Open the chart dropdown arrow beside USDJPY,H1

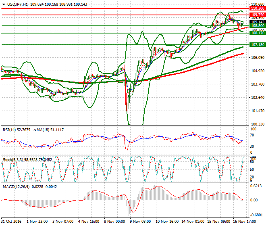(4, 4)
